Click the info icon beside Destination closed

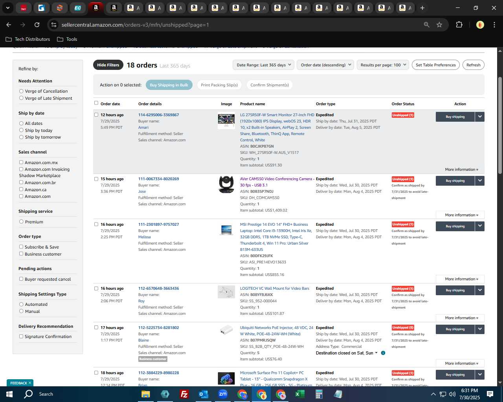tap(383, 353)
